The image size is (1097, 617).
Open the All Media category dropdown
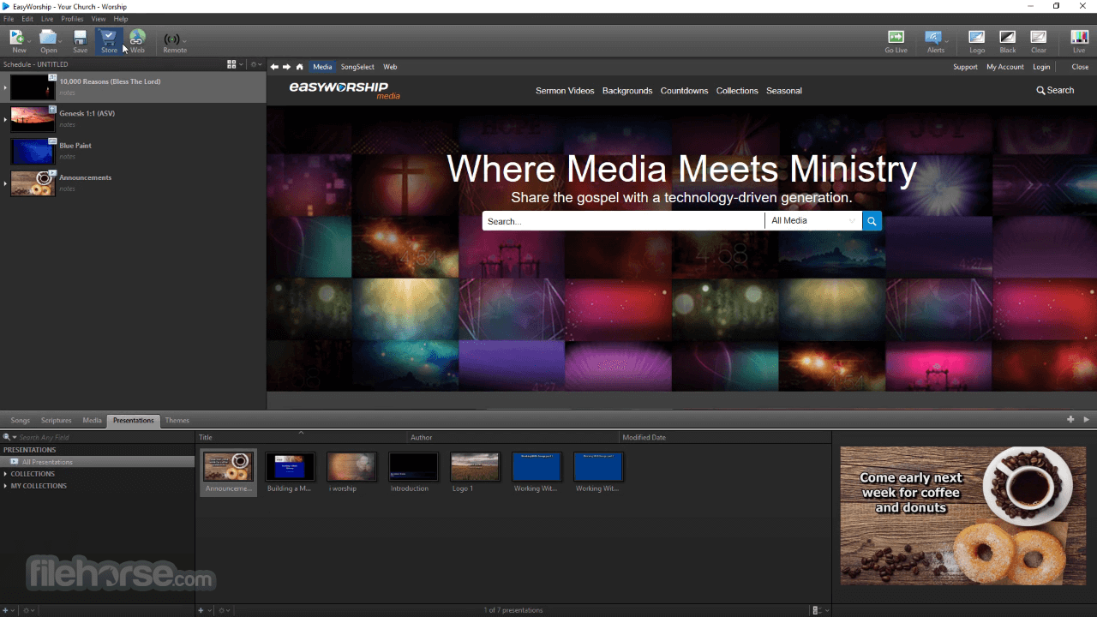pos(812,221)
